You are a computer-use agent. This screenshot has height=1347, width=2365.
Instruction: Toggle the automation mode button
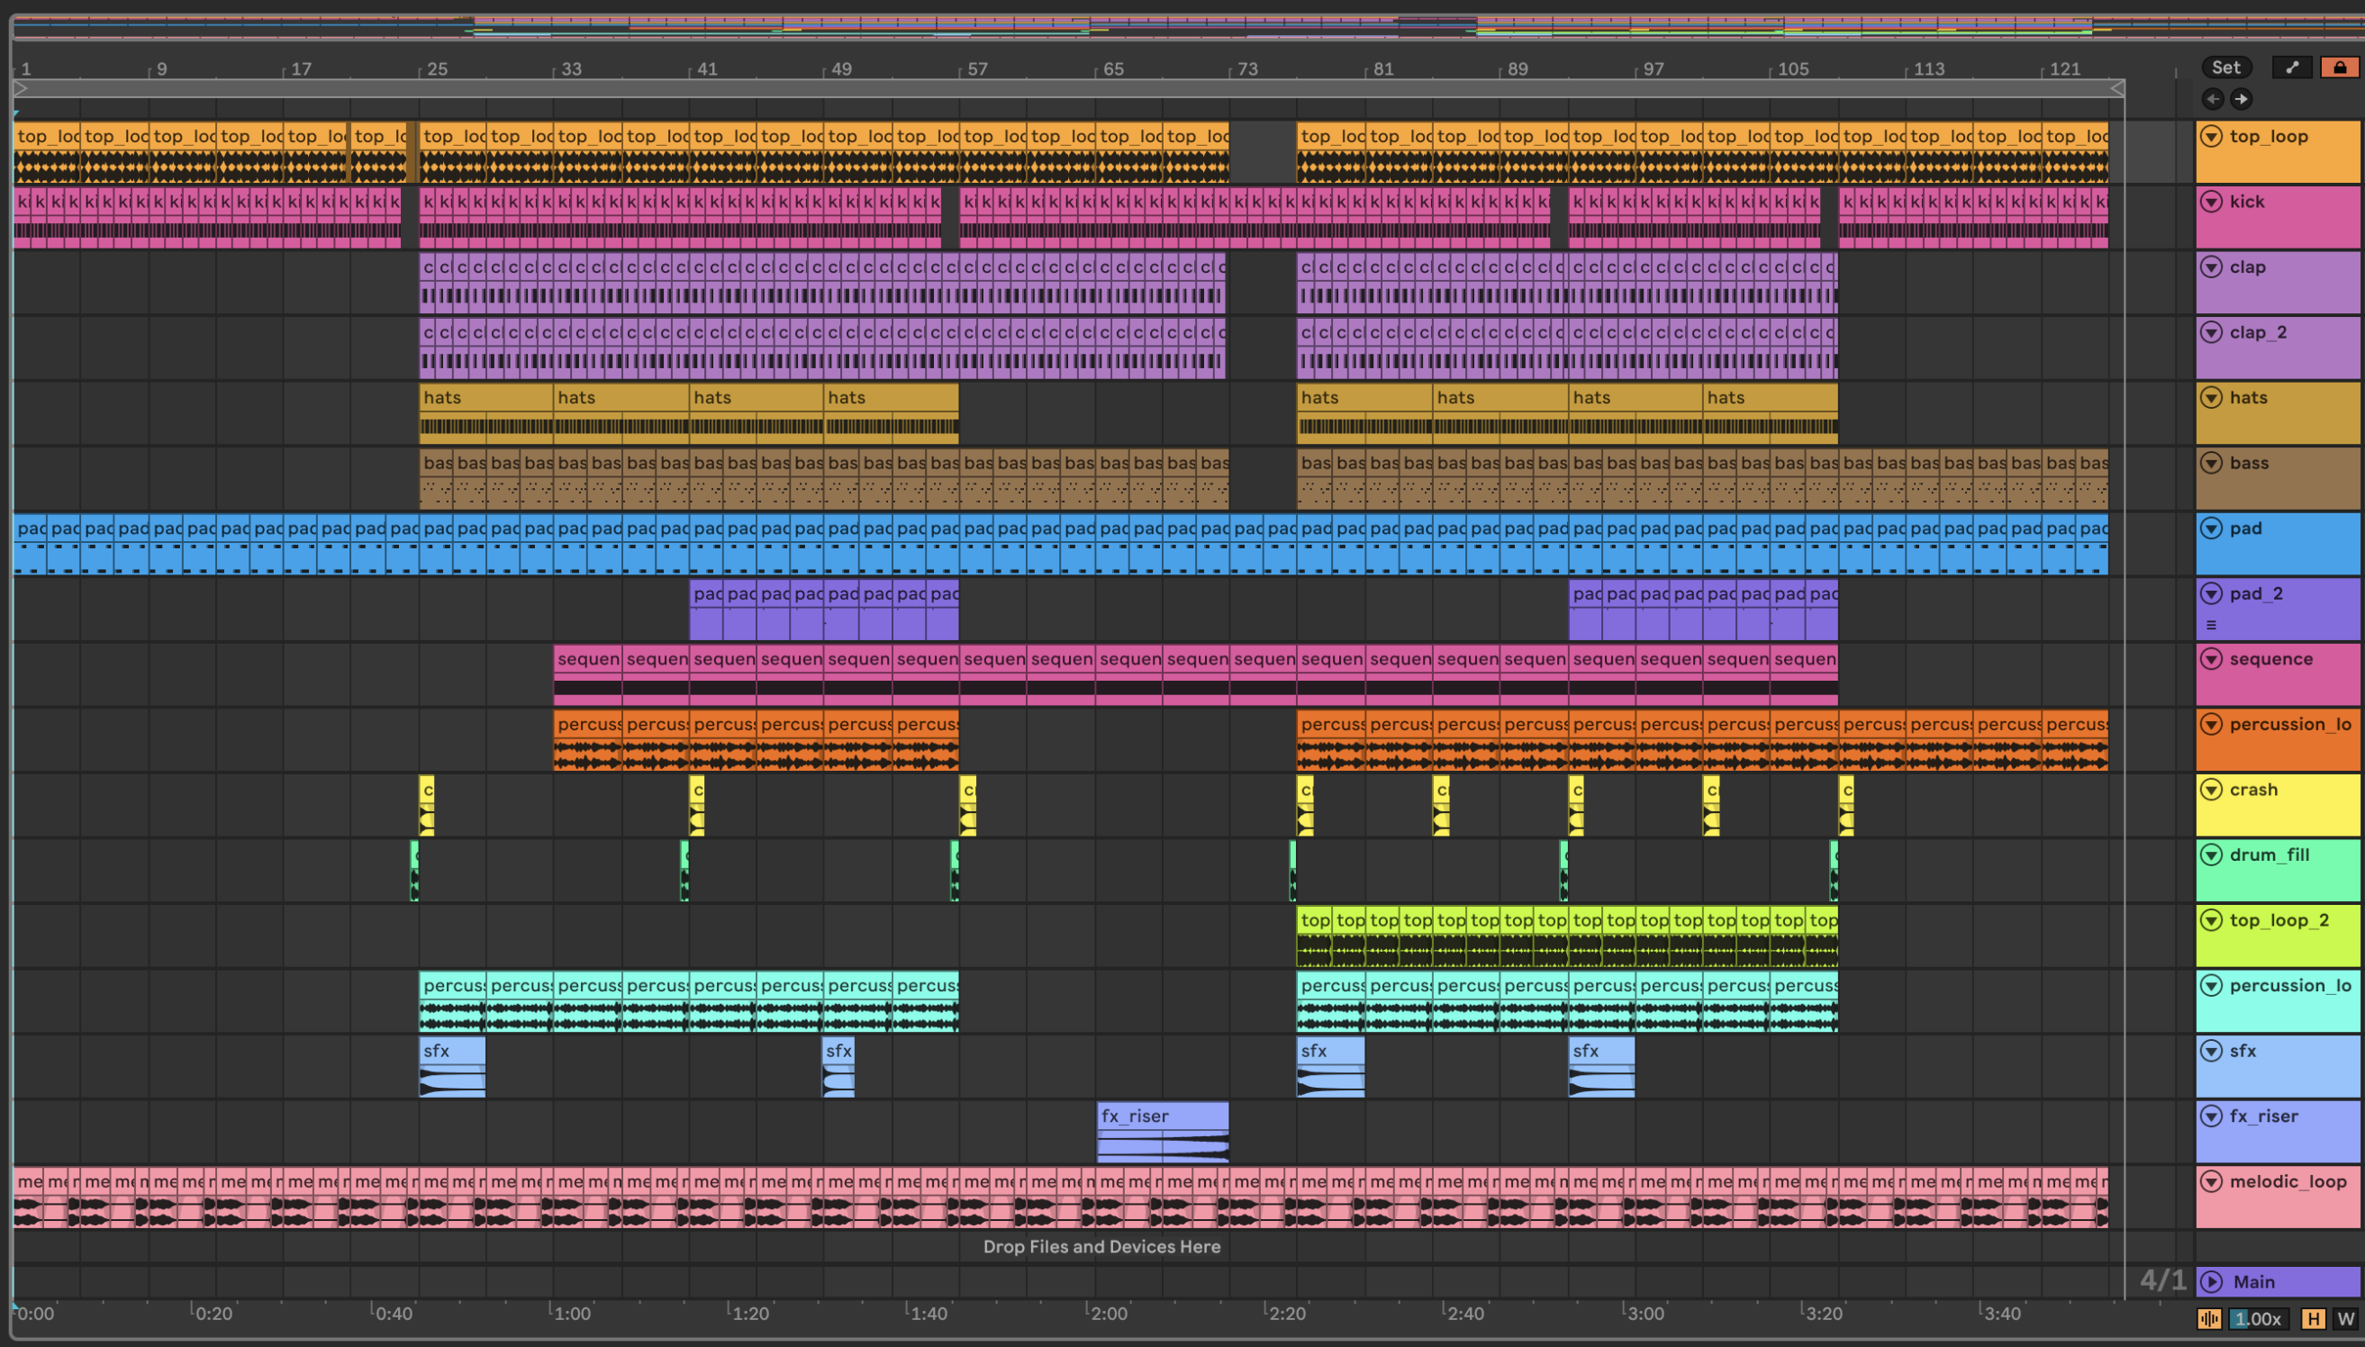2291,68
